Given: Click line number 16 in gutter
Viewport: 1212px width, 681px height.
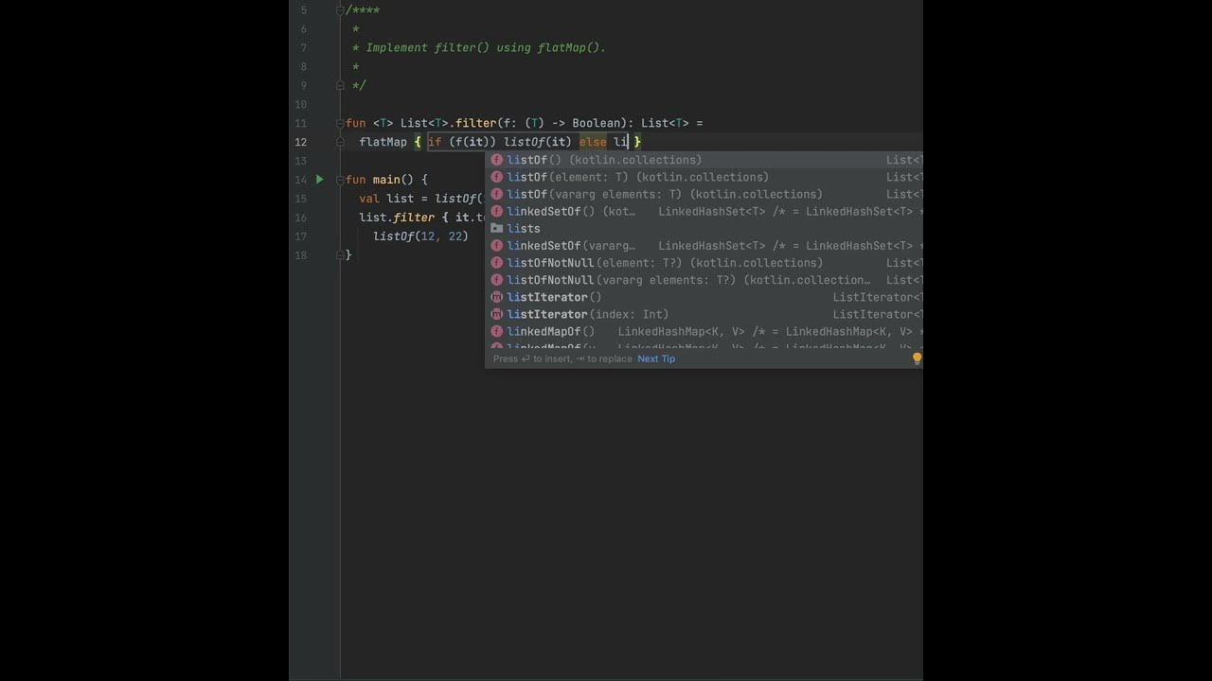Looking at the screenshot, I should coord(301,218).
